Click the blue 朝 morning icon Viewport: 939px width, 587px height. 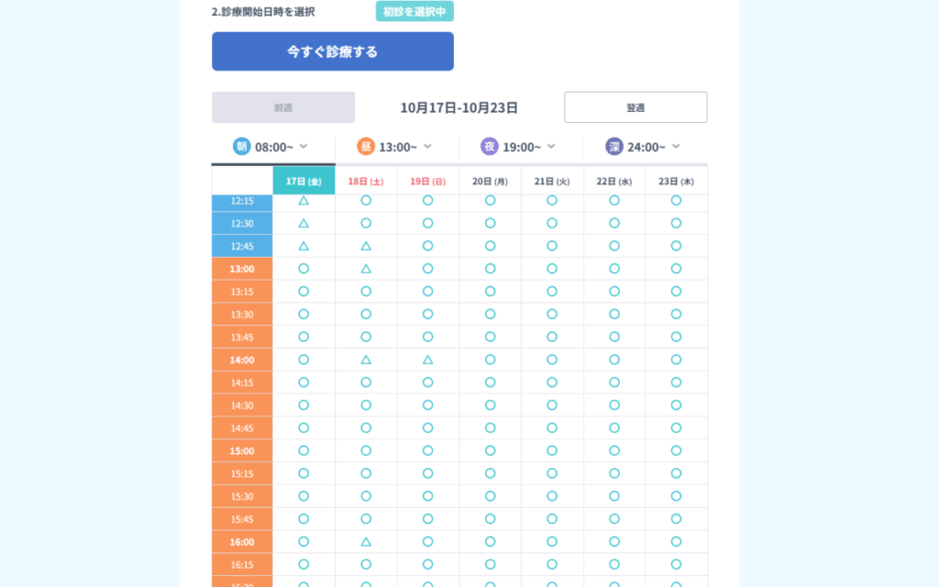241,147
